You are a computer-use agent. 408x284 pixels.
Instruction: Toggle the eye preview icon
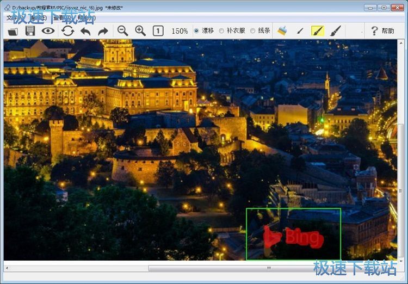tap(48, 31)
